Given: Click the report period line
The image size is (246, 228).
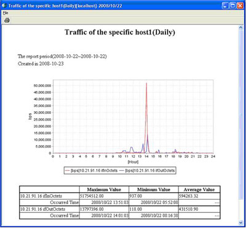Looking at the screenshot, I should 62,57.
